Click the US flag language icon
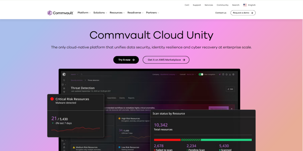 (x=245, y=5)
